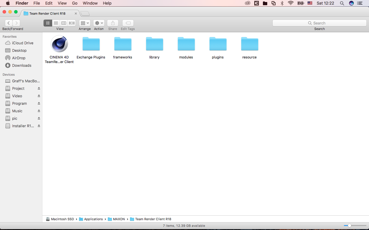Screen dimensions: 369x230
Task: Eject the Video volume
Action: click(x=39, y=96)
